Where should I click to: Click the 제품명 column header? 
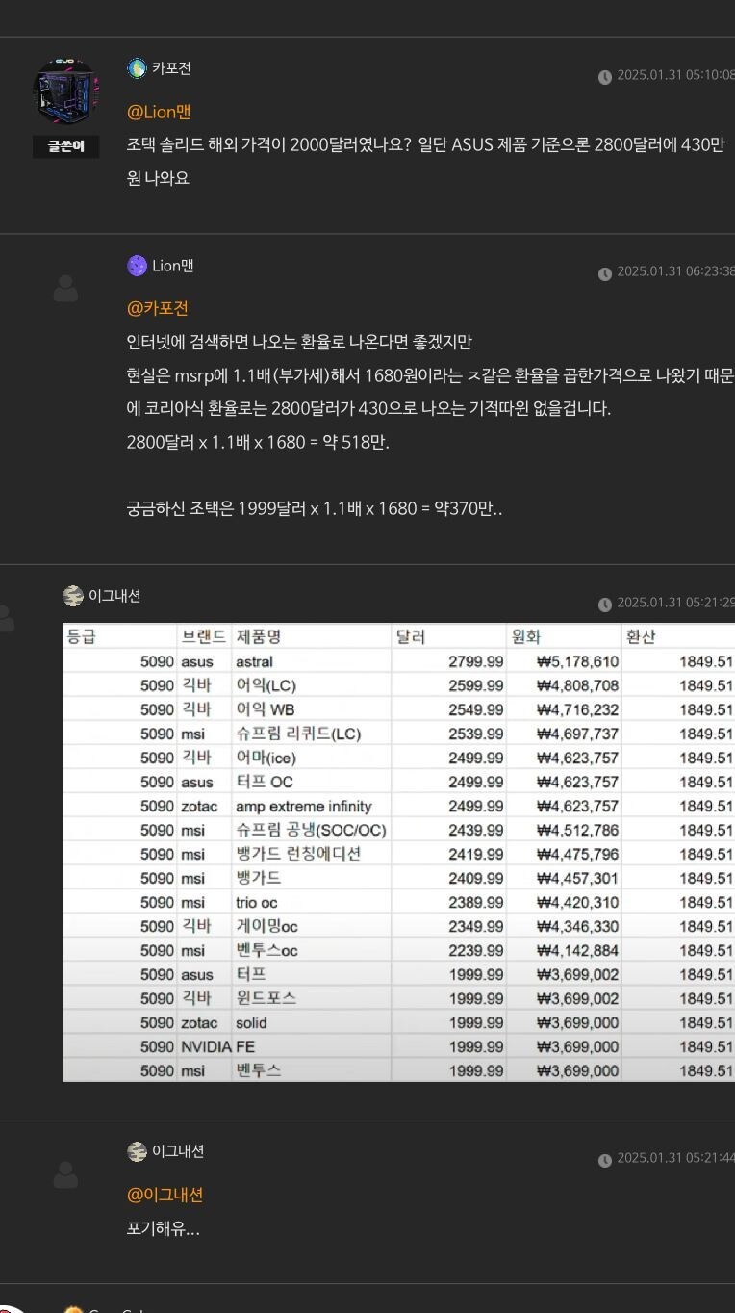point(258,636)
